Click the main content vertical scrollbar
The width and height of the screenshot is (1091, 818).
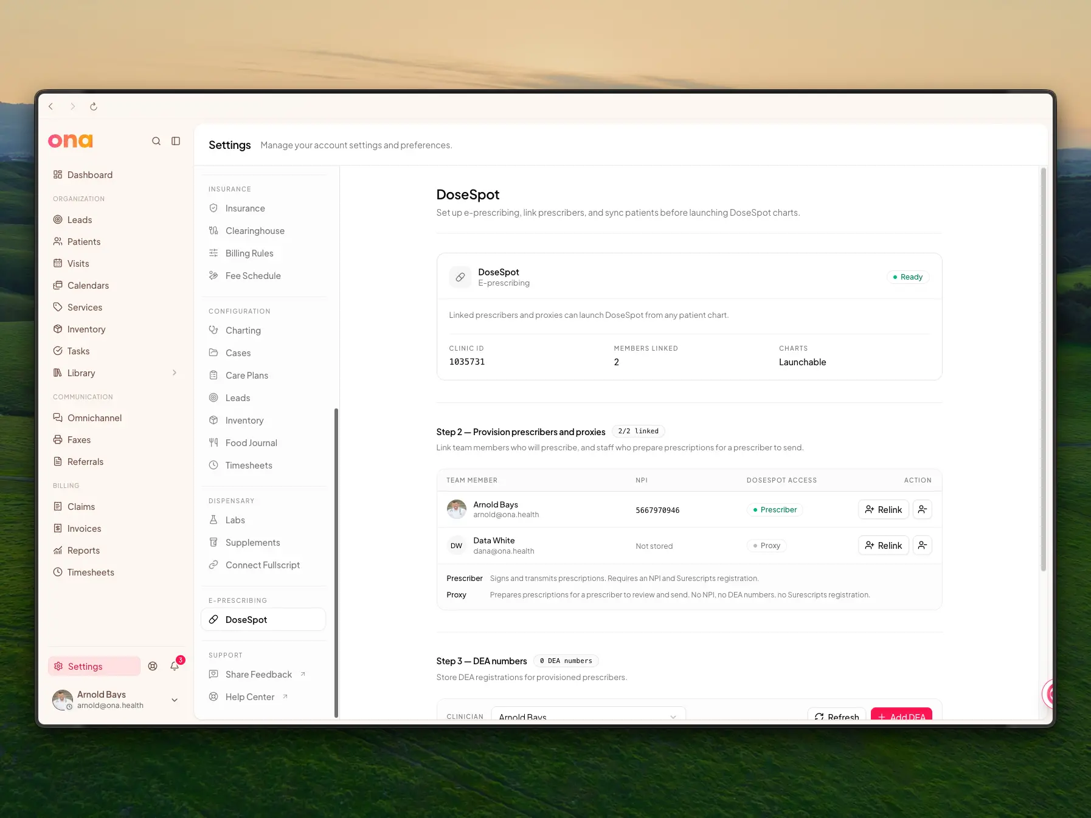click(x=1044, y=369)
